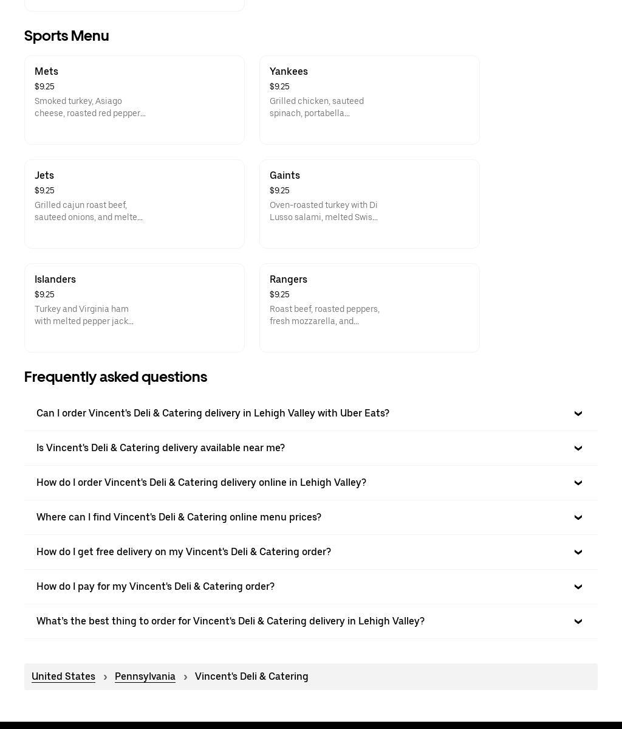
Task: Click "Where can I find" menu prices question
Action: pyautogui.click(x=179, y=517)
